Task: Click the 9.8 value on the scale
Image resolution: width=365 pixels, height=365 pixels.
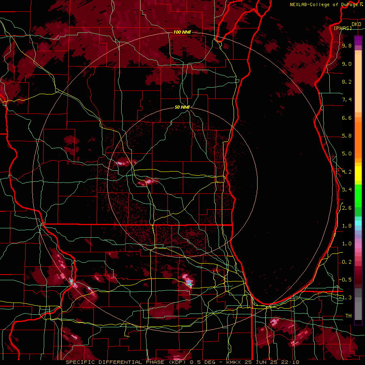Action: tap(347, 45)
